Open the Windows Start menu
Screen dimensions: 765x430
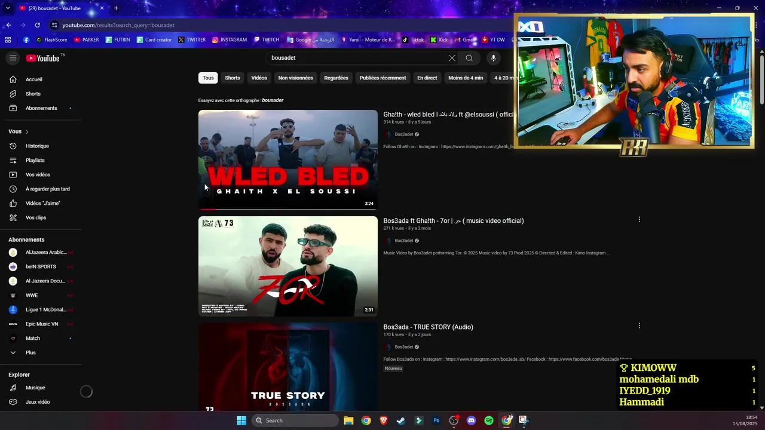pos(241,420)
